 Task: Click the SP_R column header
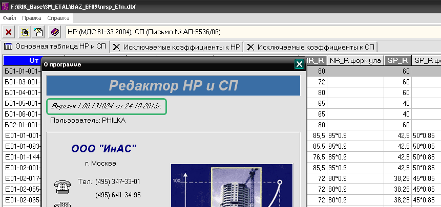(x=398, y=60)
